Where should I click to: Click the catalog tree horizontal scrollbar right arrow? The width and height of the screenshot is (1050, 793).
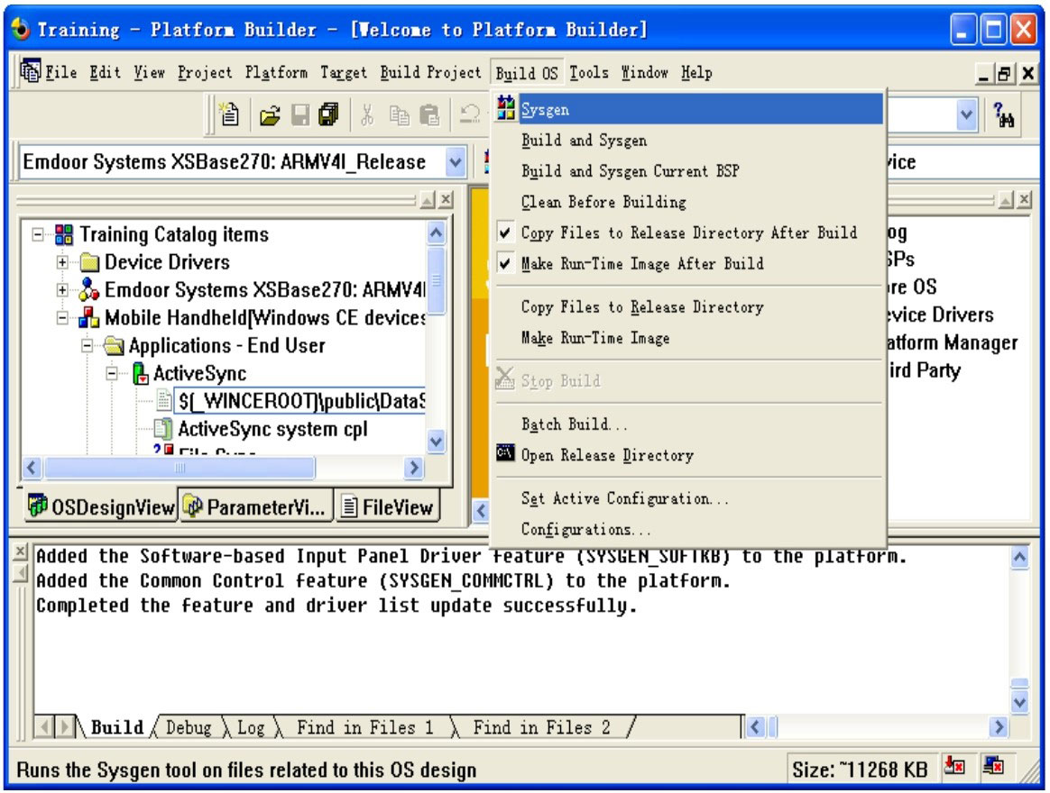coord(414,467)
